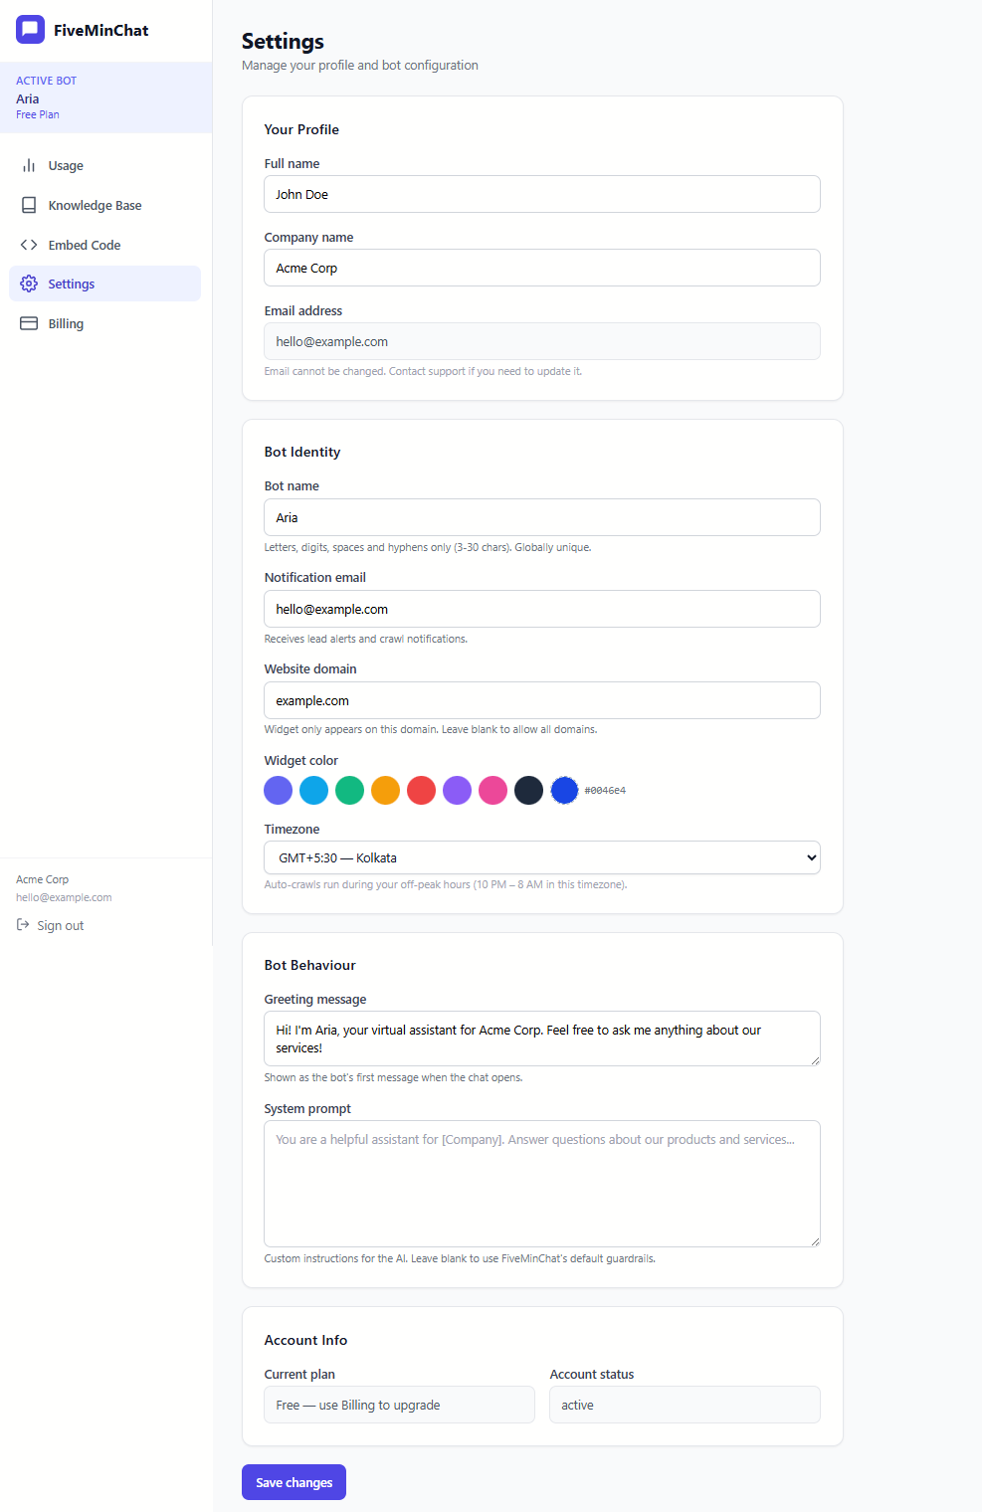
Task: Pick the indigo widget color swatch
Action: [x=279, y=790]
